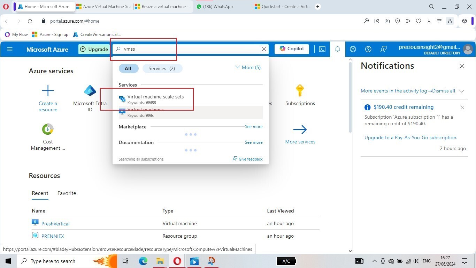476x268 pixels.
Task: Click the Azure search box containing vmss
Action: tap(191, 49)
